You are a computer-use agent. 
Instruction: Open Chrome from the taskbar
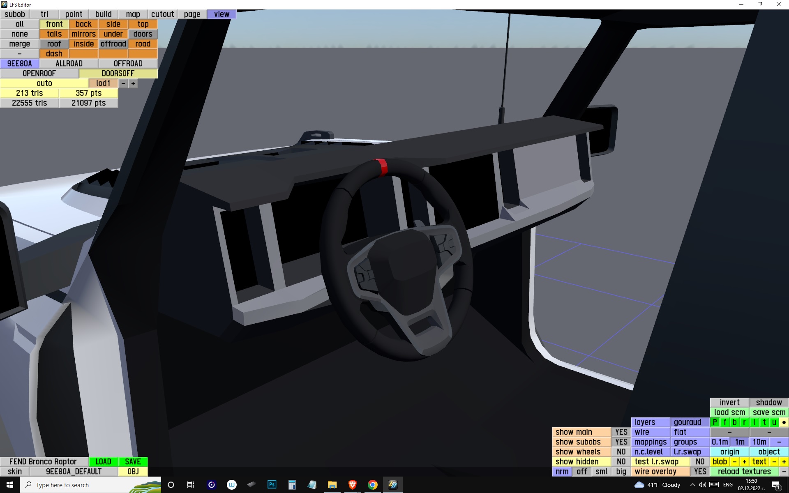click(372, 485)
